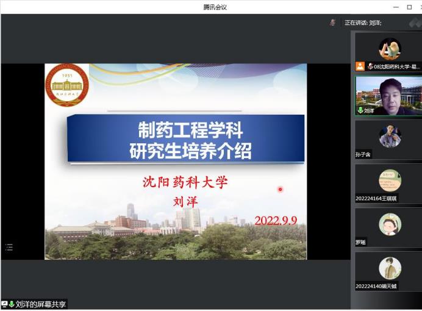Viewport: 422px width, 311px height.
Task: Select the 罗瑶 participant tile
Action: tap(388, 227)
